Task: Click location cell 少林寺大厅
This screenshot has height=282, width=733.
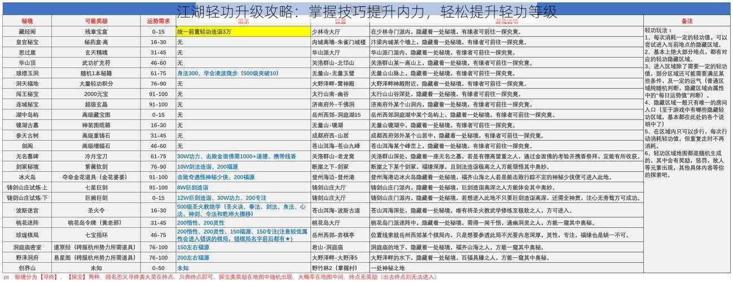Action: (x=340, y=32)
